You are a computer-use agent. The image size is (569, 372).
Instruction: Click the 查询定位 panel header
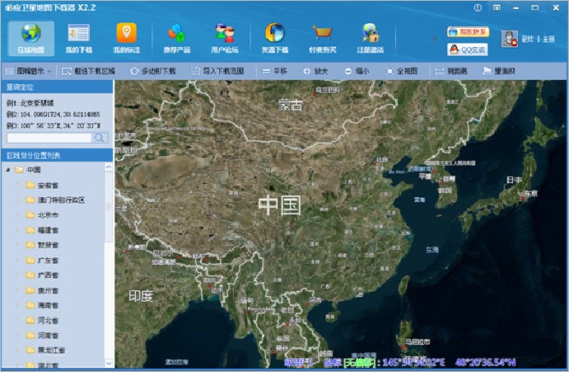pyautogui.click(x=58, y=87)
